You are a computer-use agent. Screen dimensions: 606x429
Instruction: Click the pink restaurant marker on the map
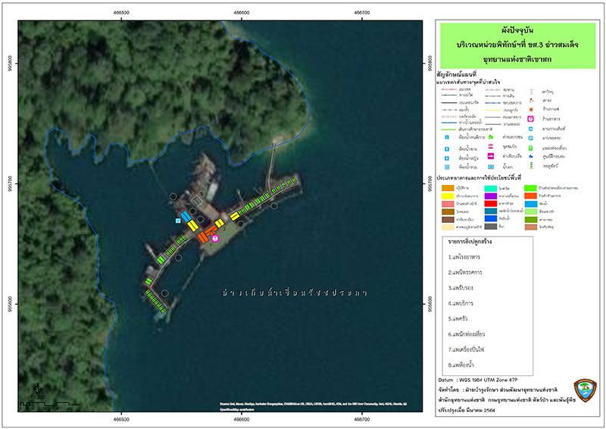(215, 238)
